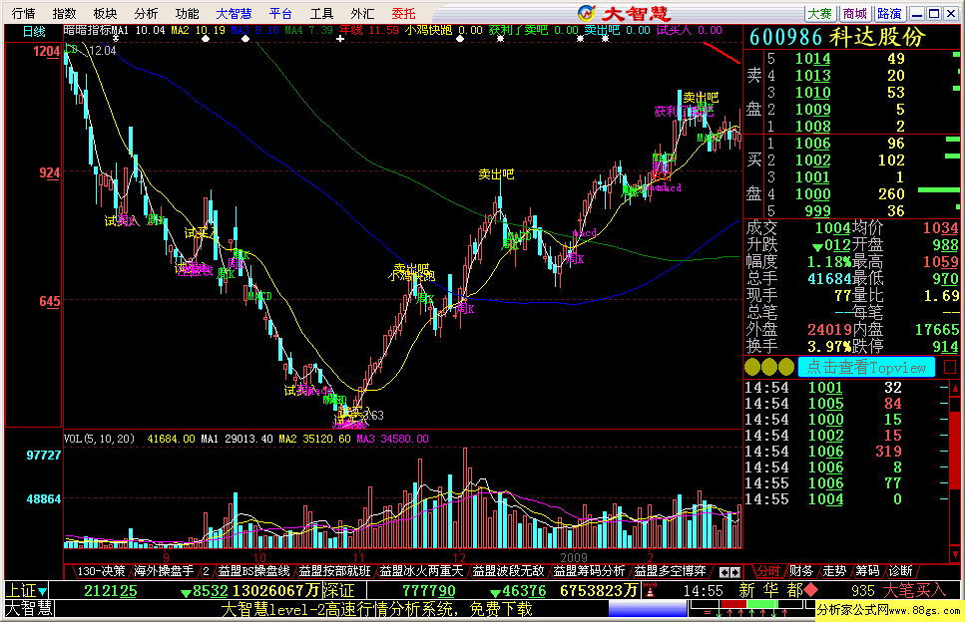Screen dimensions: 965x622
Task: Click the 日线 period label
Action: point(34,31)
